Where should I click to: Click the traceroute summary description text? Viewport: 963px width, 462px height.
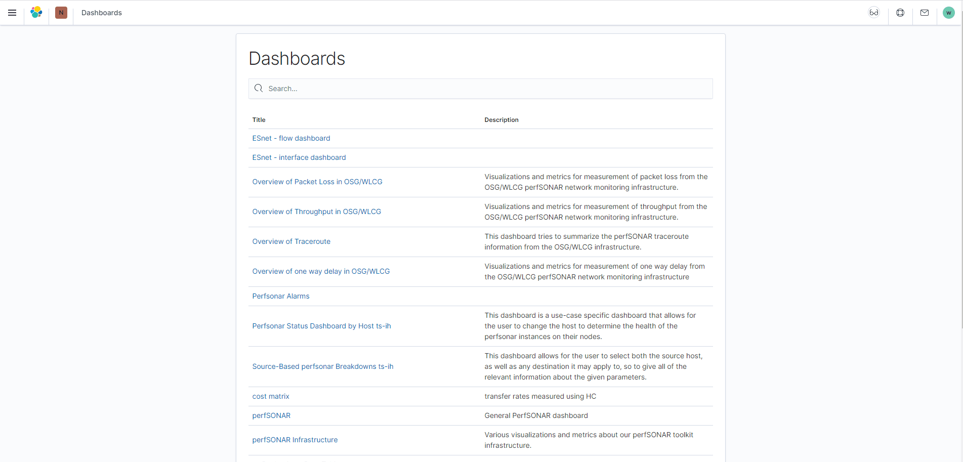(587, 242)
